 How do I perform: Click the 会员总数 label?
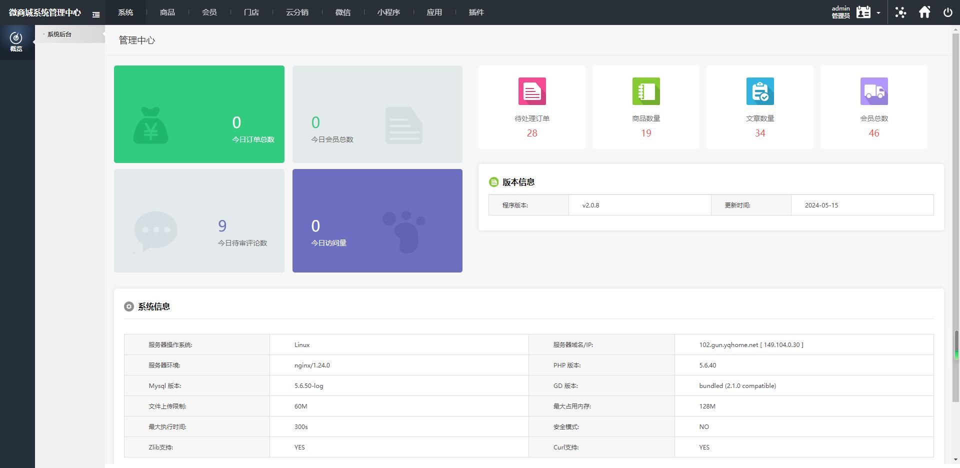click(874, 118)
